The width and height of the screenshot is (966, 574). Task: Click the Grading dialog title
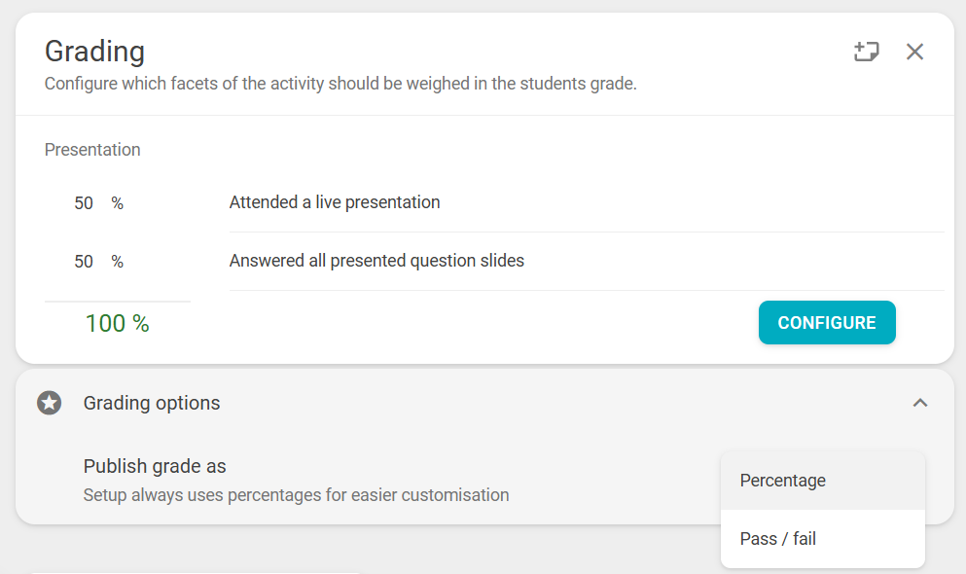[95, 52]
